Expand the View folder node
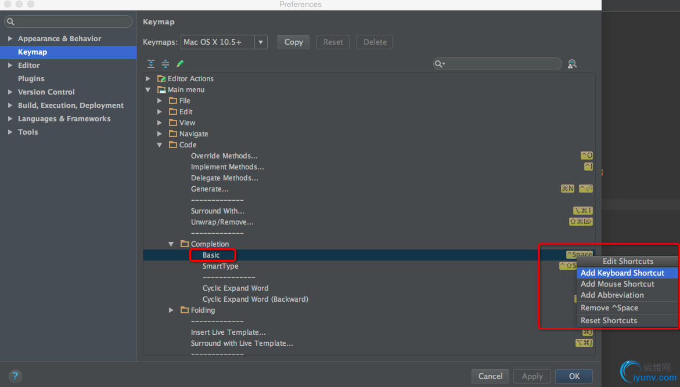The image size is (680, 387). click(x=160, y=122)
